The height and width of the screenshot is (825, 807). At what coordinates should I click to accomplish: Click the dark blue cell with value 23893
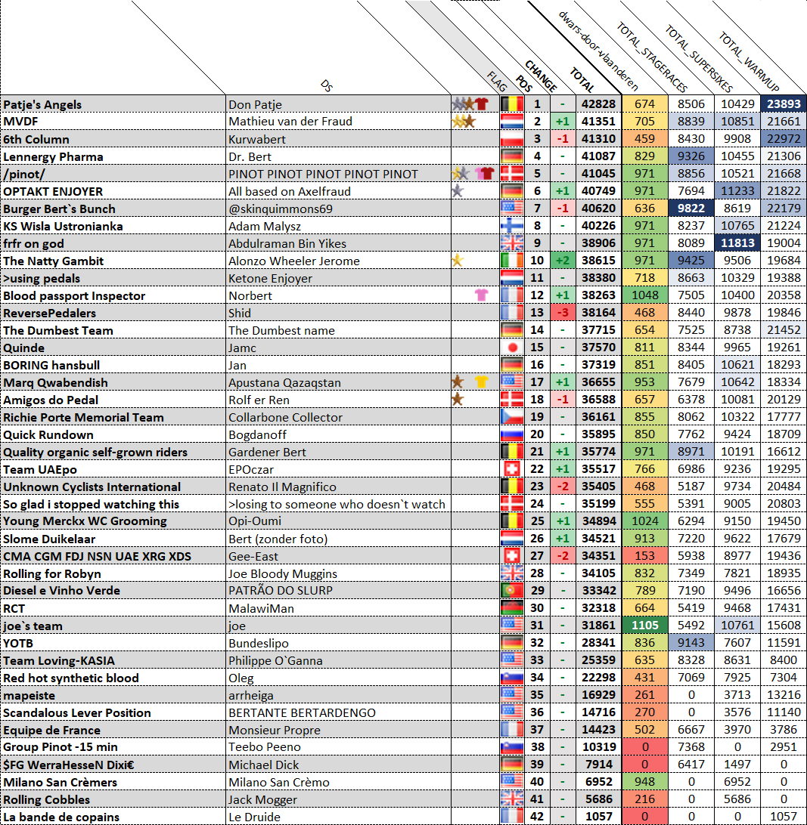784,104
